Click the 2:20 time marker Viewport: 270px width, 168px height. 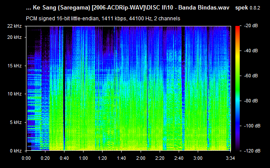tap(160, 158)
